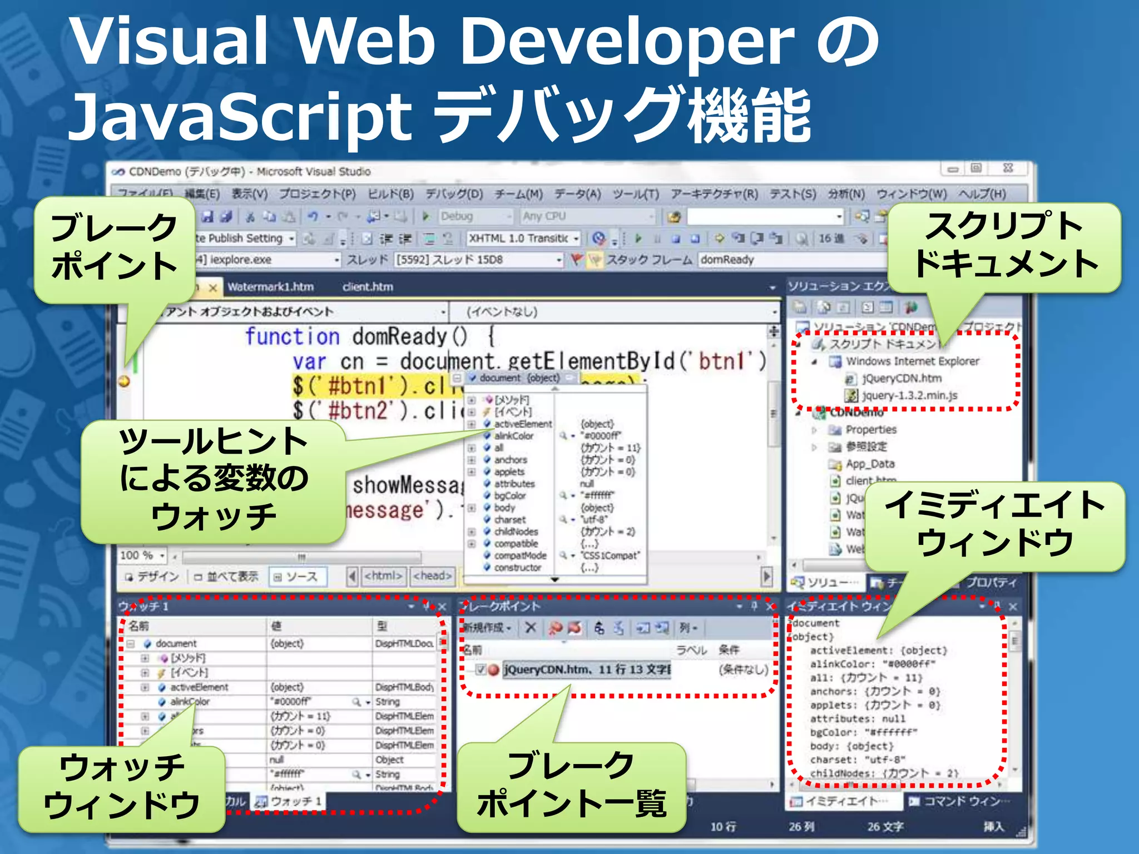
Task: Click the Restart debugging icon
Action: pos(695,239)
